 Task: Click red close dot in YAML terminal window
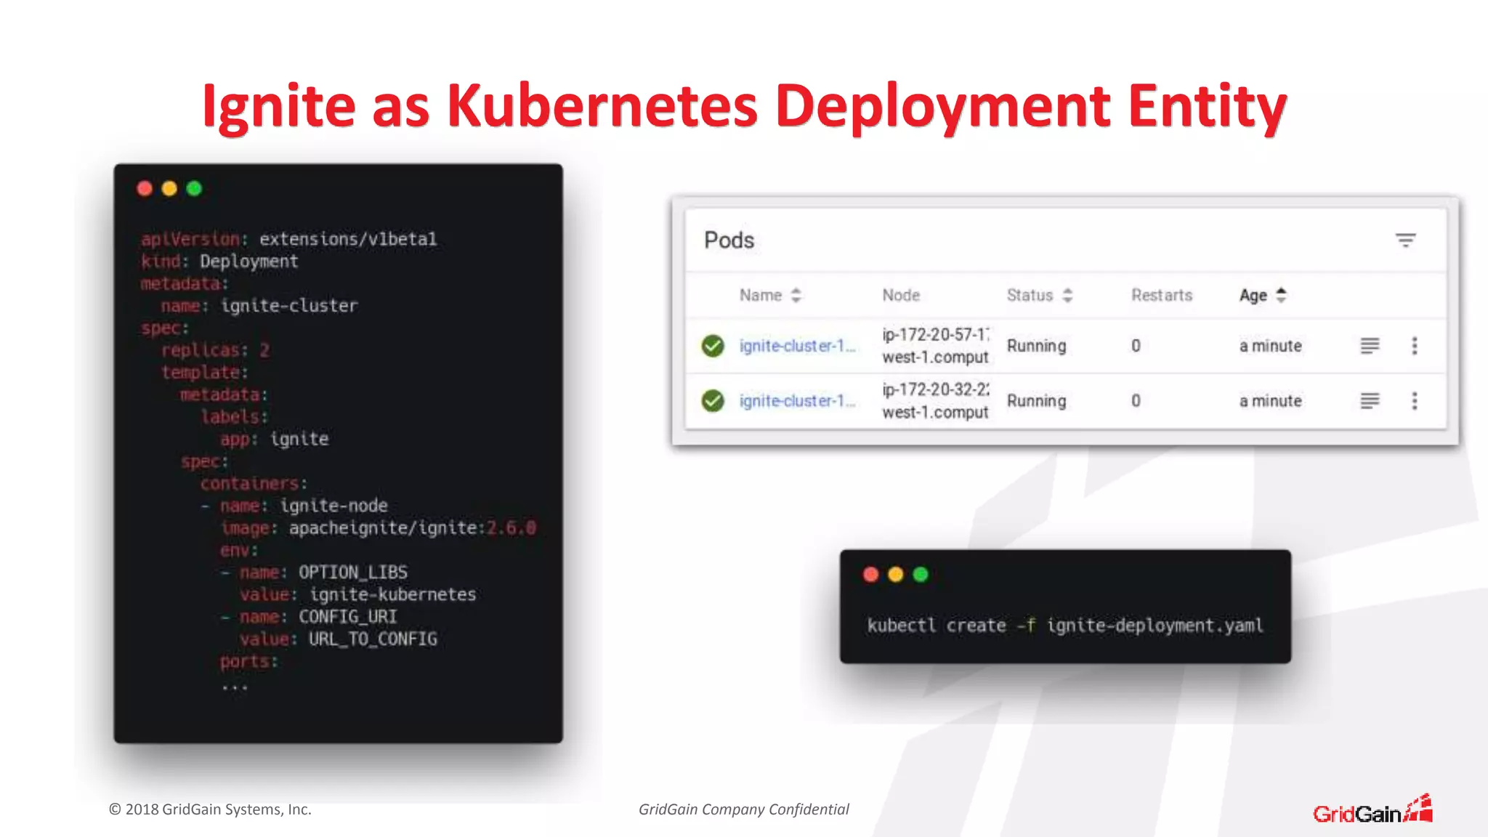145,189
